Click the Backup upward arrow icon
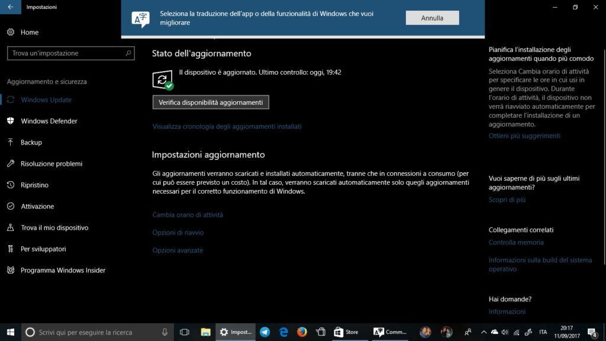 (11, 142)
